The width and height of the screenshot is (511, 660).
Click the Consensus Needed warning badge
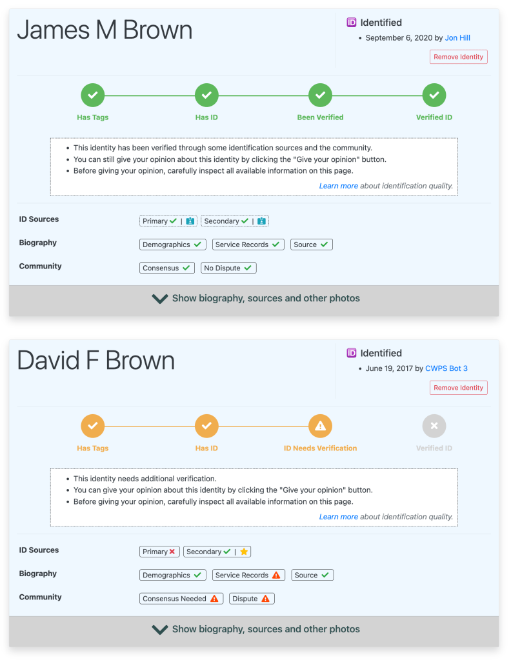181,599
